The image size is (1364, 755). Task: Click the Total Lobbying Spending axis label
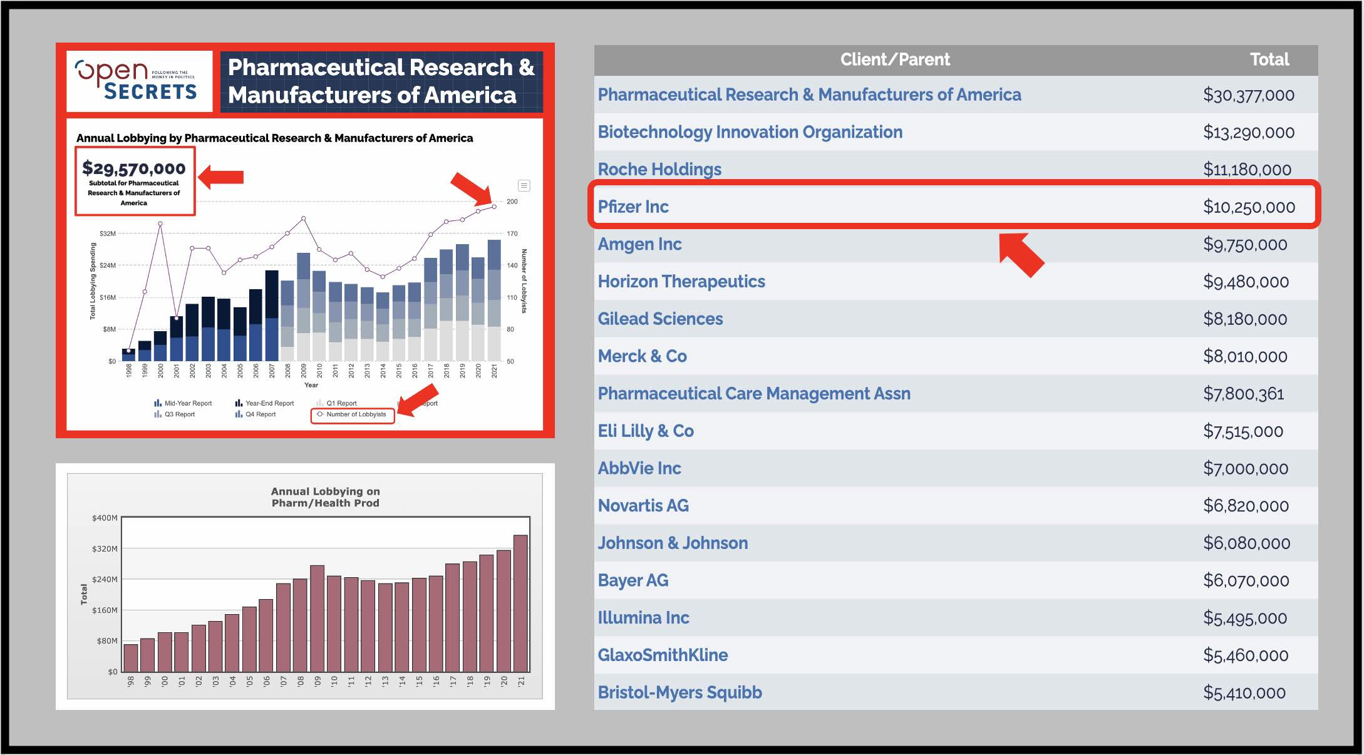tap(93, 281)
